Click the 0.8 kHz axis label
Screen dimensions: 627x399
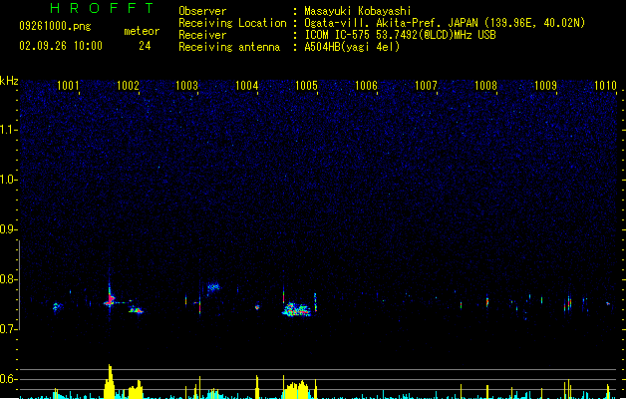(8, 279)
